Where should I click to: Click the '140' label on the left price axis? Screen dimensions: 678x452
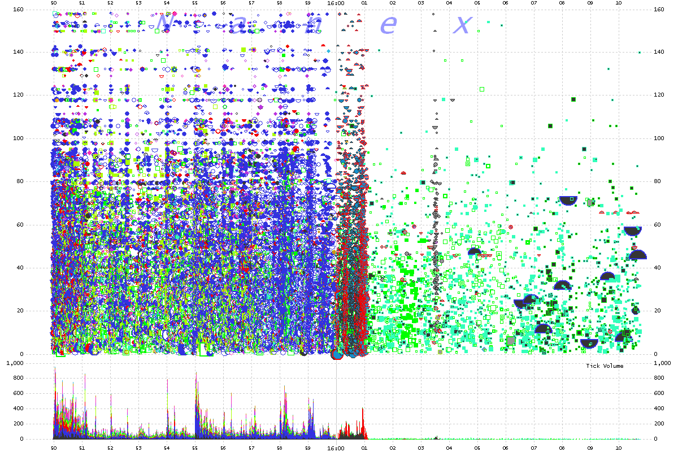[18, 52]
